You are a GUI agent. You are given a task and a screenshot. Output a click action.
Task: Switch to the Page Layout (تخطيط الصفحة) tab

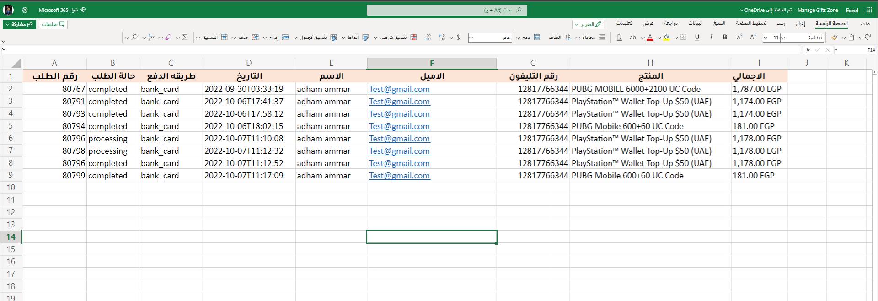click(x=751, y=23)
